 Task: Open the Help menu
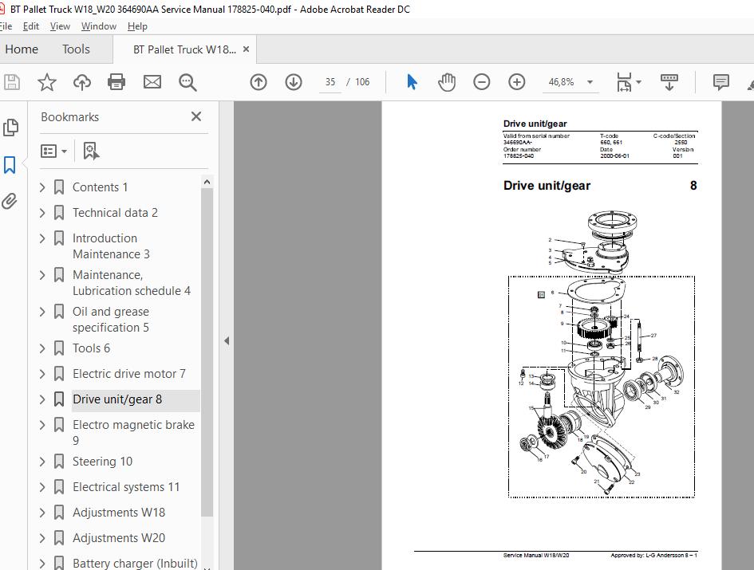pos(137,26)
